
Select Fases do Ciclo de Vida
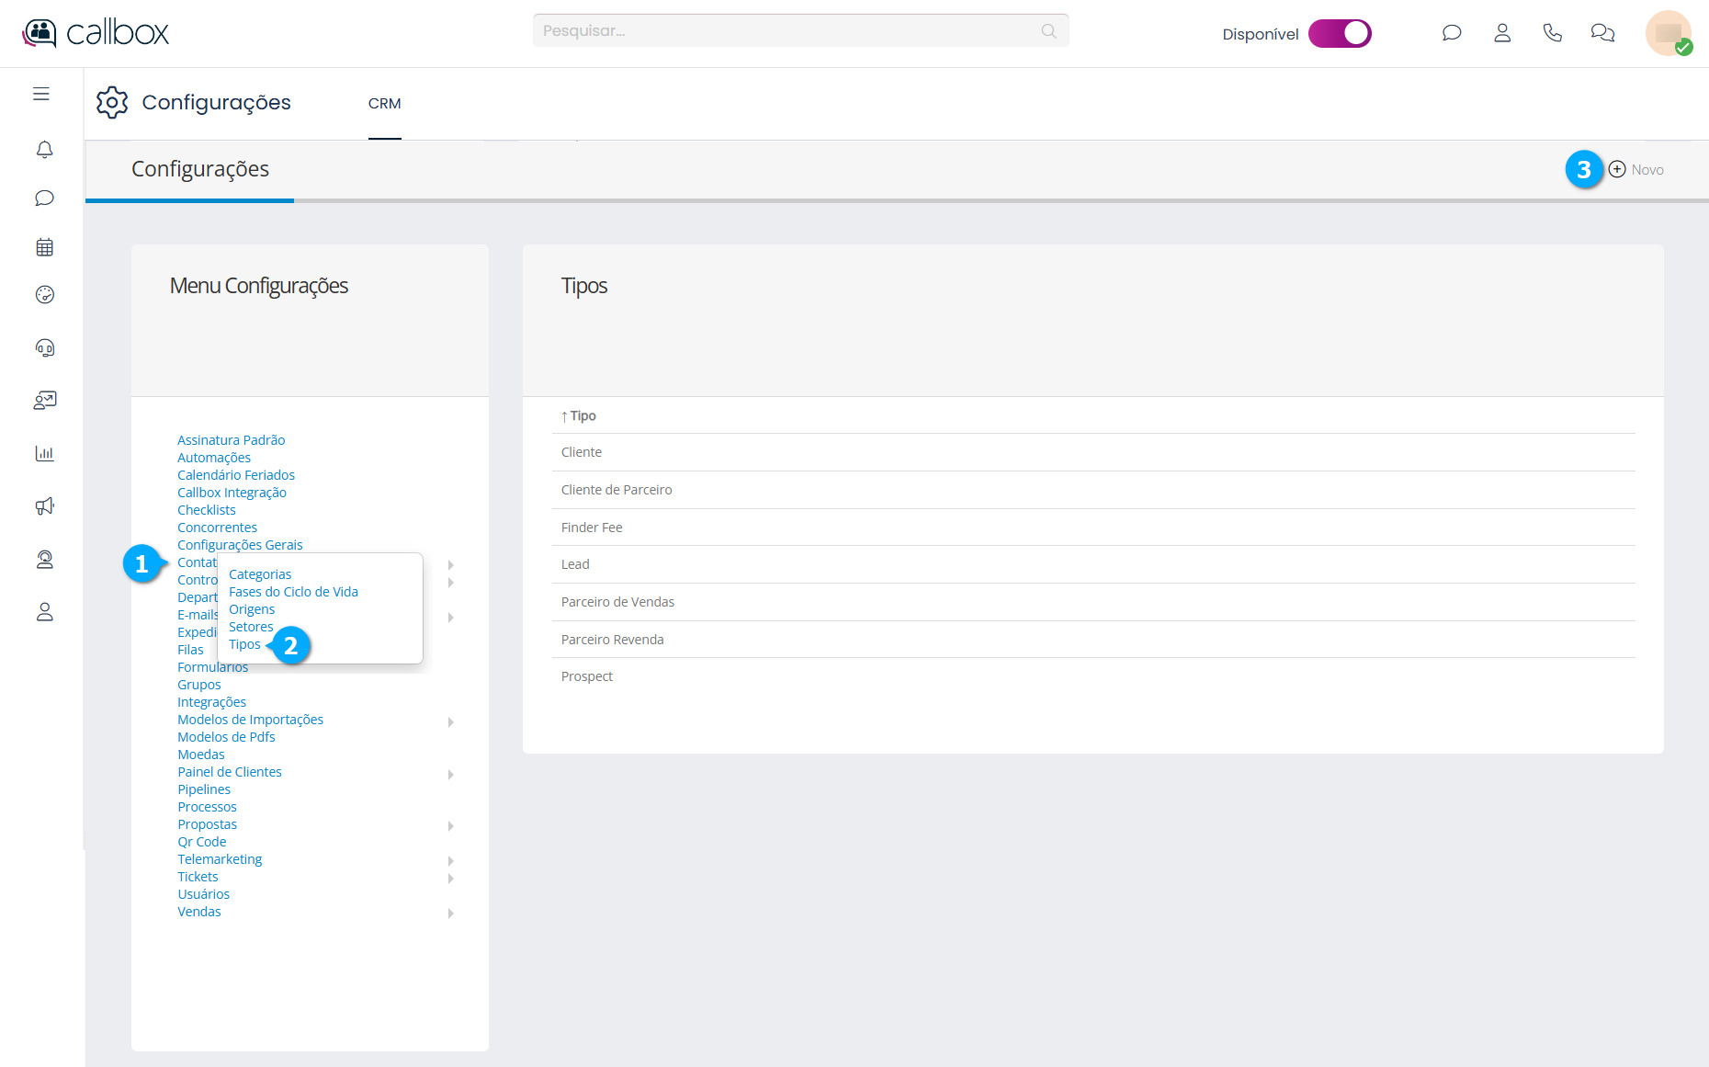coord(293,592)
